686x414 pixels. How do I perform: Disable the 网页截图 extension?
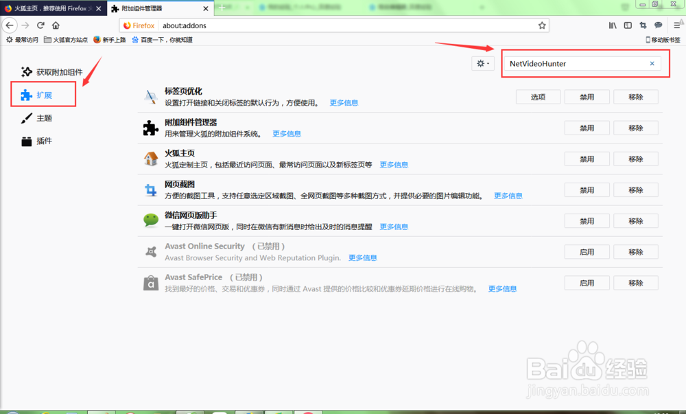tap(587, 190)
